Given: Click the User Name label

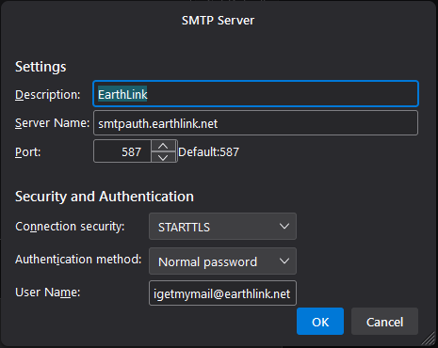Looking at the screenshot, I should click(x=48, y=293).
